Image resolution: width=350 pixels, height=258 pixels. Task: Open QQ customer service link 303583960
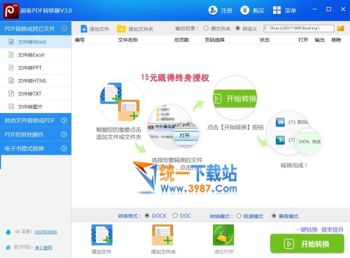pyautogui.click(x=45, y=232)
